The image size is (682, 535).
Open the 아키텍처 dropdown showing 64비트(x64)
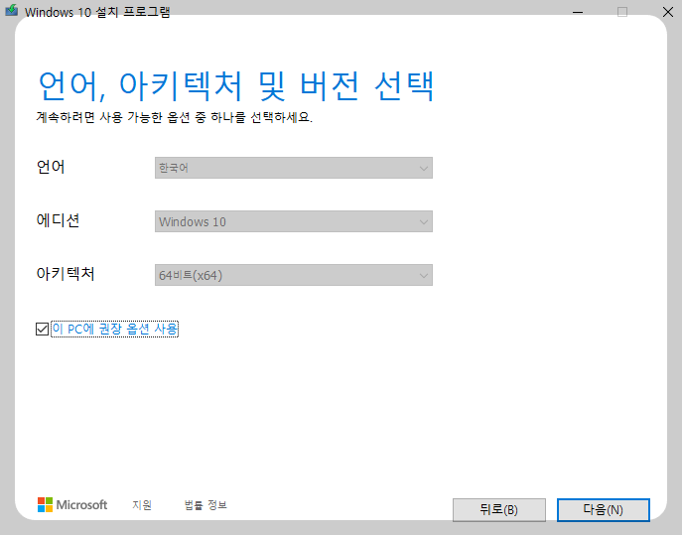[x=294, y=275]
